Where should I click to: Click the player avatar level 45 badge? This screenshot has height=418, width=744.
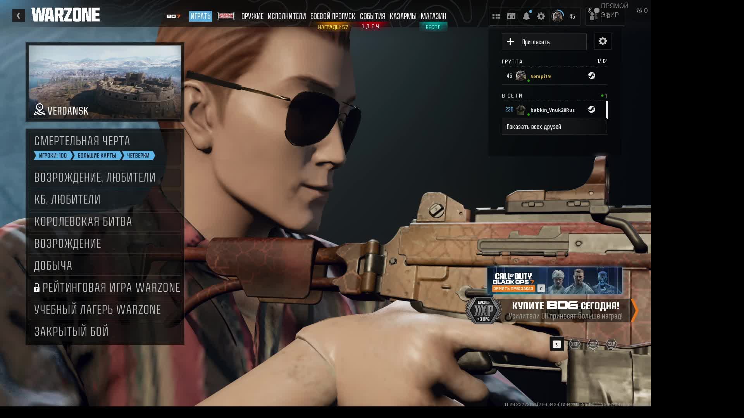[x=558, y=16]
